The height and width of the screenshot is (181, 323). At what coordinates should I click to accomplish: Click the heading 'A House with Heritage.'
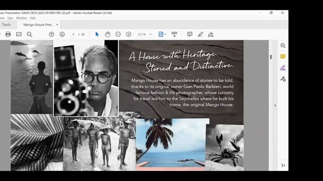[x=173, y=55]
